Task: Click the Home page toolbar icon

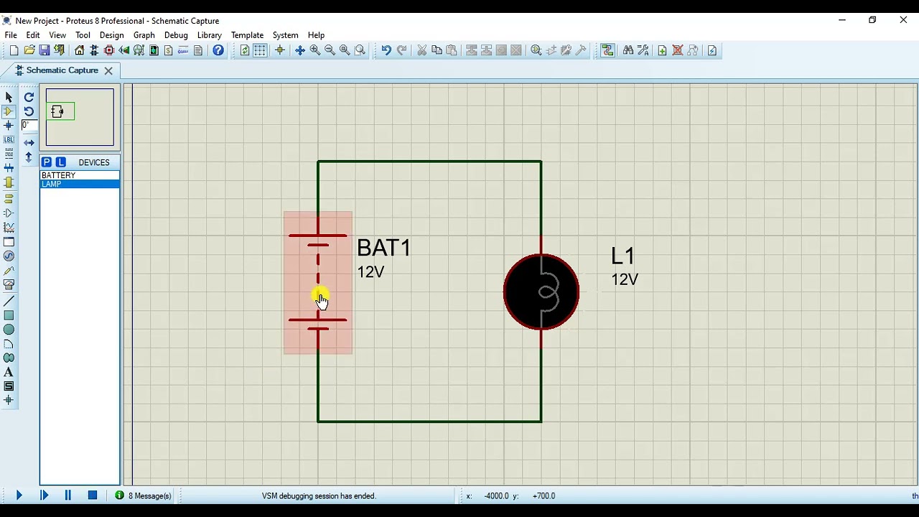Action: 80,50
